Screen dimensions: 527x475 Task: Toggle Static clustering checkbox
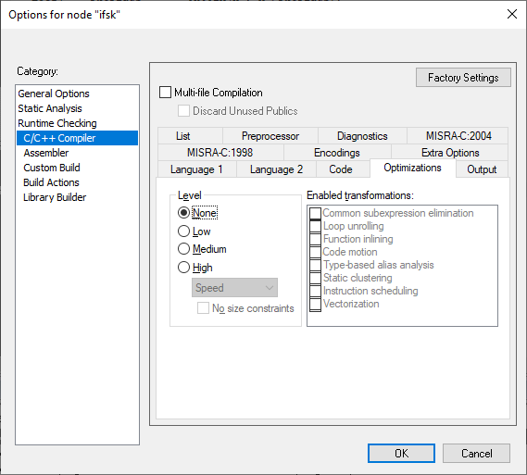(315, 278)
